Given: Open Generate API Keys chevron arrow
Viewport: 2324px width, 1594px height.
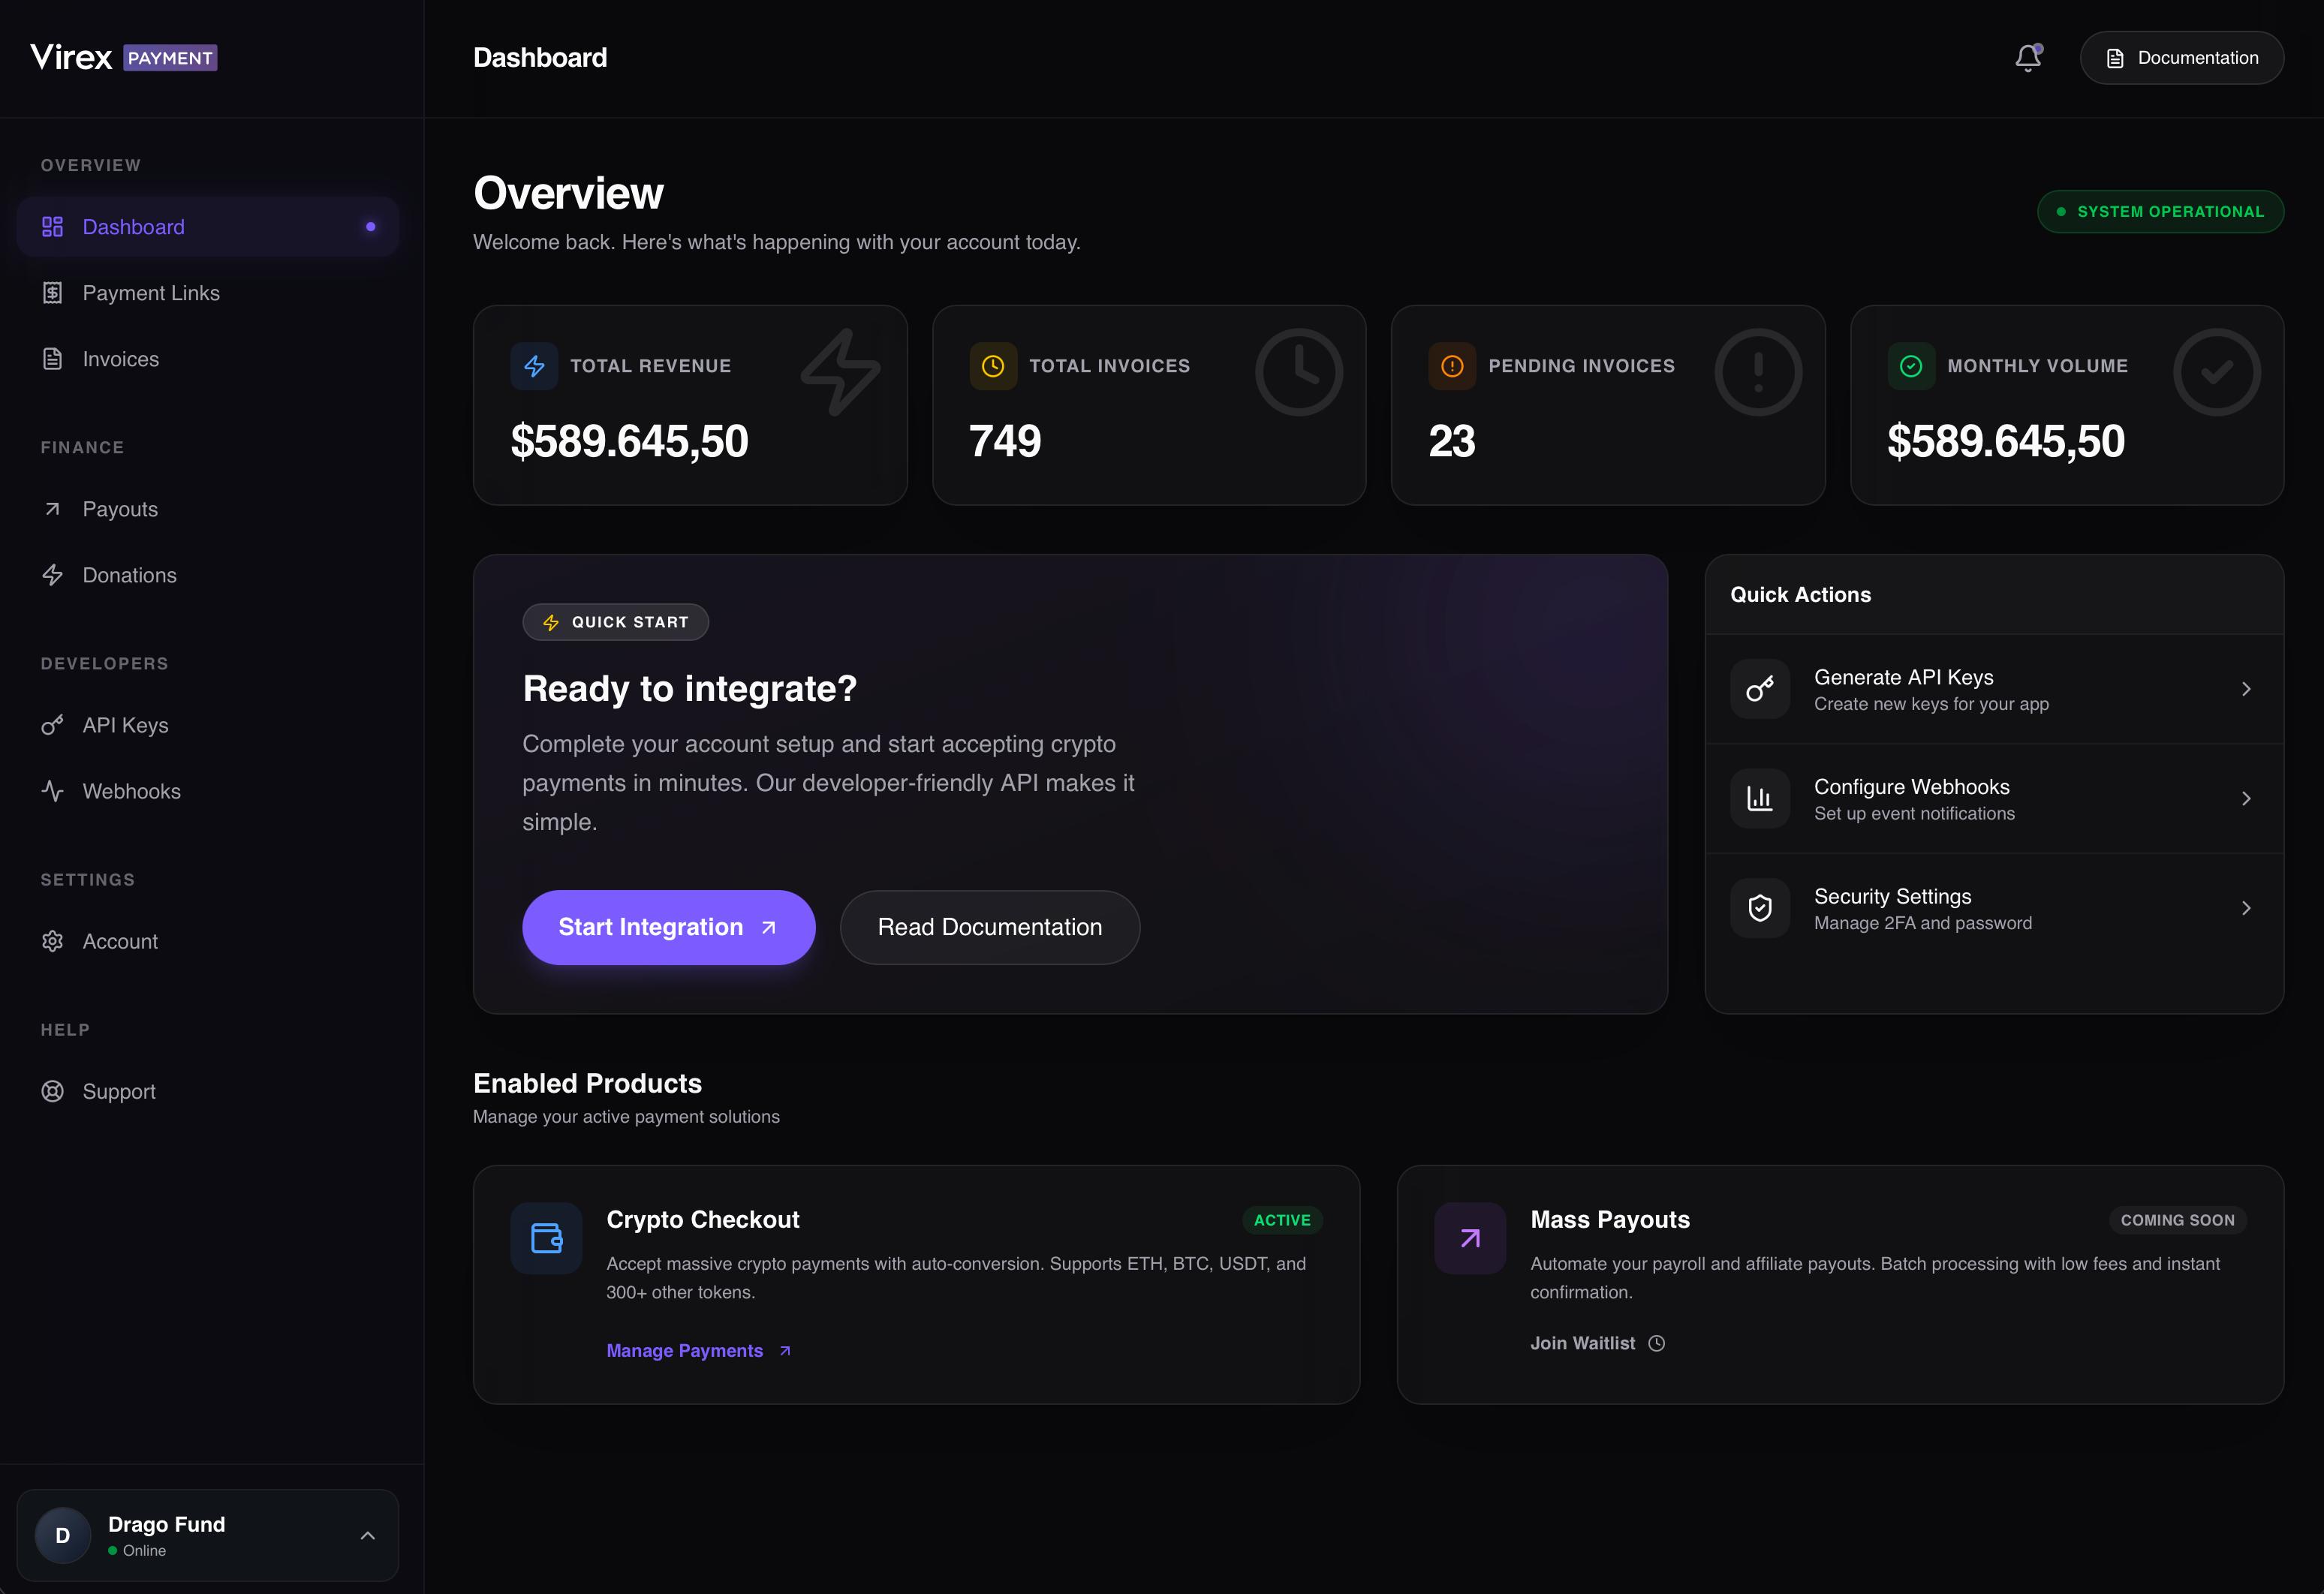Looking at the screenshot, I should pyautogui.click(x=2245, y=689).
